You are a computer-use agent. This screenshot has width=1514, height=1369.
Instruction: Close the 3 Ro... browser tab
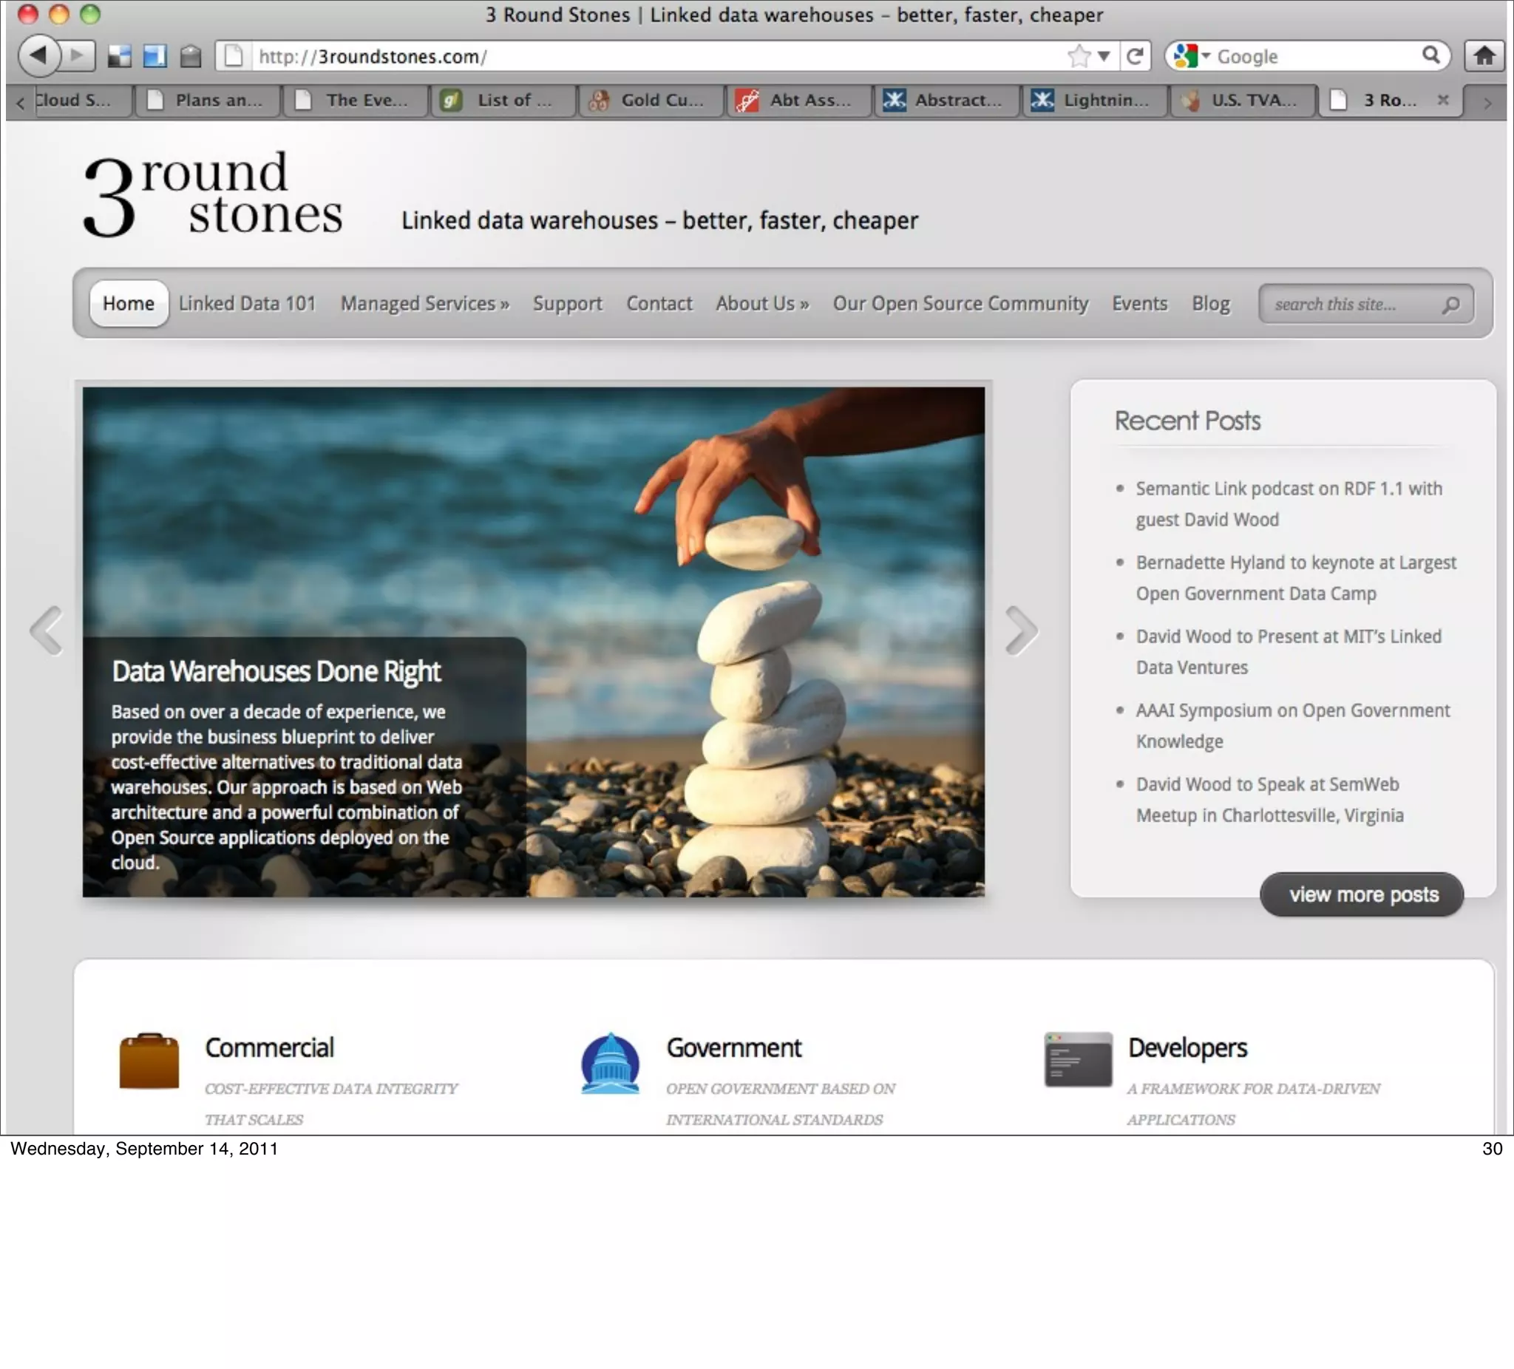tap(1442, 99)
